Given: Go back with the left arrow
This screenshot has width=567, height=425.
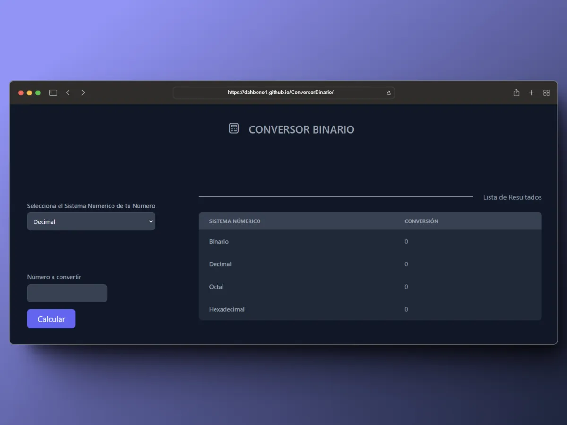Looking at the screenshot, I should 68,93.
